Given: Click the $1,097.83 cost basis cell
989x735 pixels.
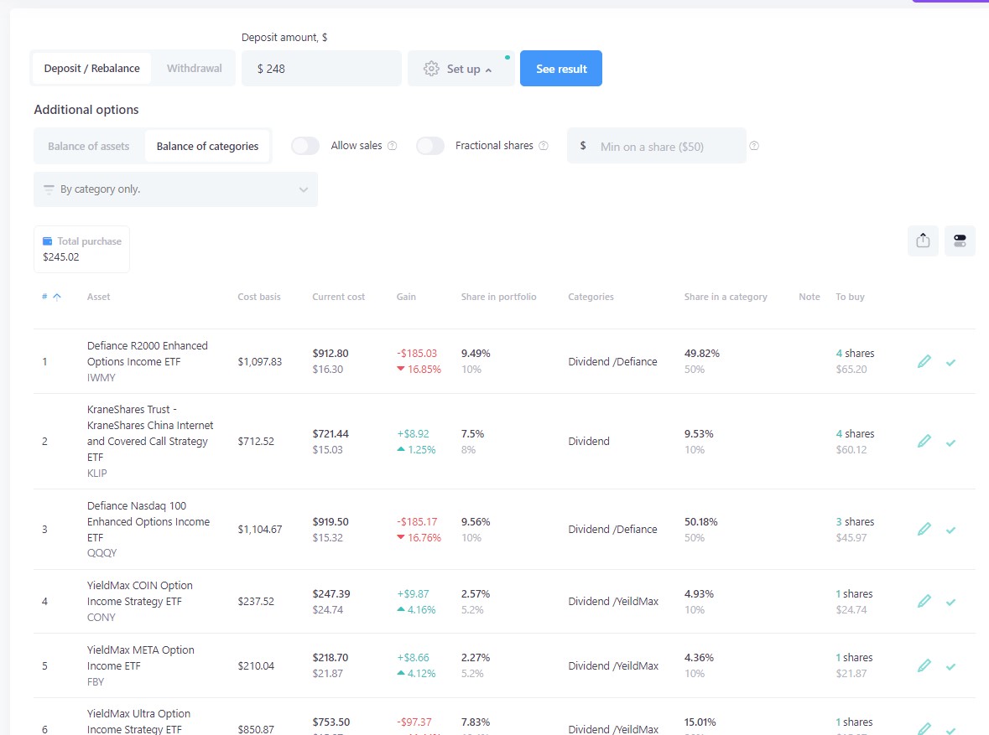Looking at the screenshot, I should click(x=260, y=362).
